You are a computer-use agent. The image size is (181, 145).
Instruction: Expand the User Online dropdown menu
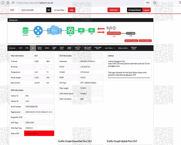110,48
